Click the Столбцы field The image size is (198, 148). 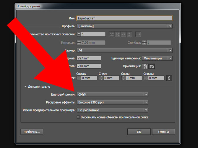pos(159,43)
